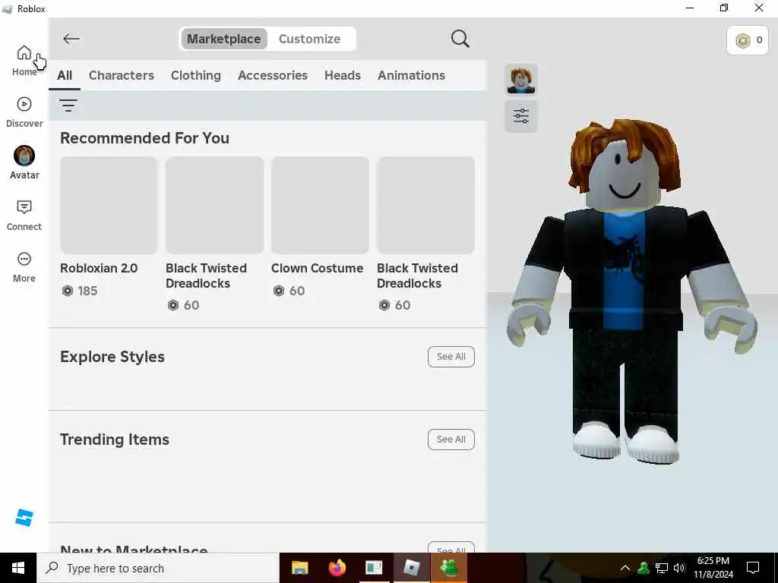Select the Clothing tab
Screen dimensions: 778x583
(196, 75)
